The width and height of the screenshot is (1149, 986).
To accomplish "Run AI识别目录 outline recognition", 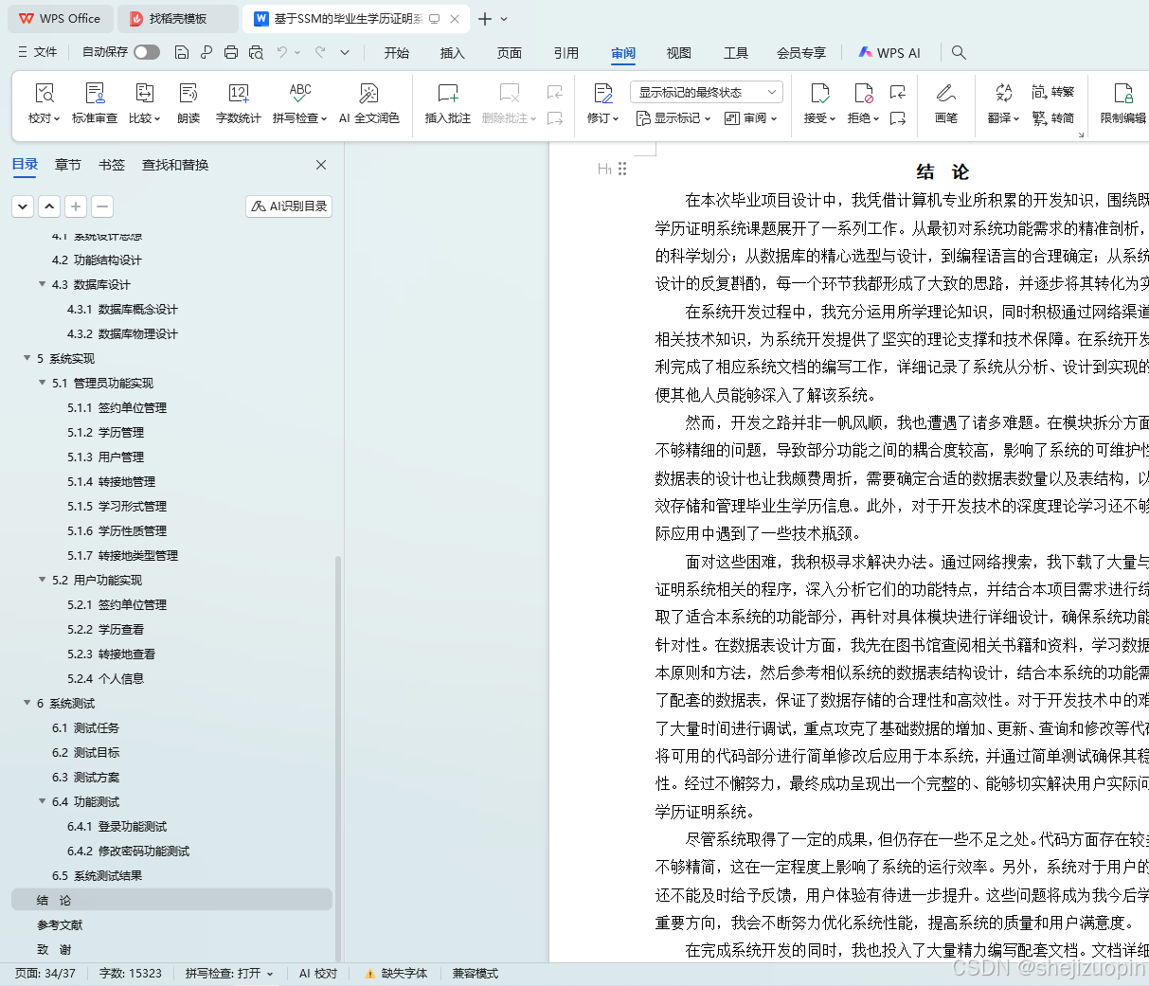I will tap(288, 206).
